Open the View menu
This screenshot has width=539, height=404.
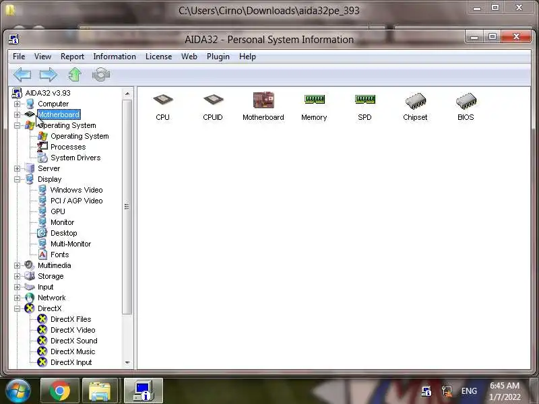[x=42, y=57]
